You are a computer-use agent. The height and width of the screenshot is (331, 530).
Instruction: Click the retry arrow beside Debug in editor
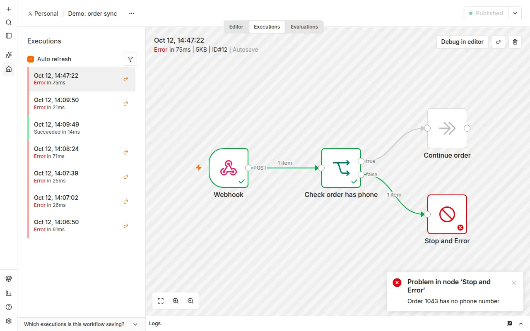[499, 42]
